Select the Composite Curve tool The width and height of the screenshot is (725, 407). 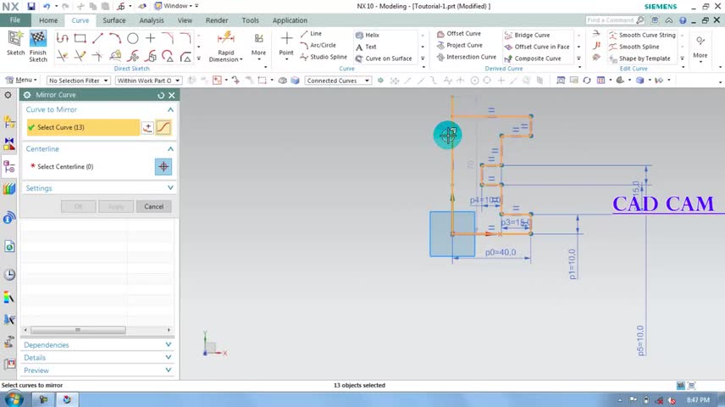[533, 59]
